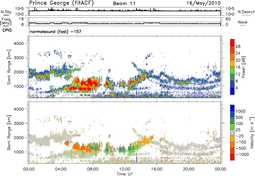Click the '100' value on Velocity scale
The image size is (255, 176).
click(x=239, y=124)
